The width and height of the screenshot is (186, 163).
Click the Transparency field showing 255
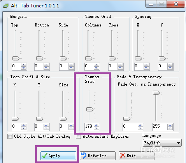pyautogui.click(x=160, y=127)
